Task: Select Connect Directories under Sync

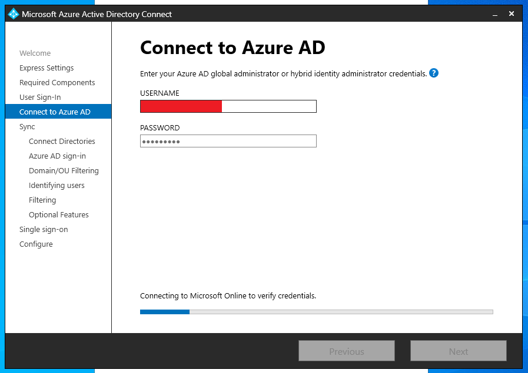Action: pyautogui.click(x=62, y=142)
